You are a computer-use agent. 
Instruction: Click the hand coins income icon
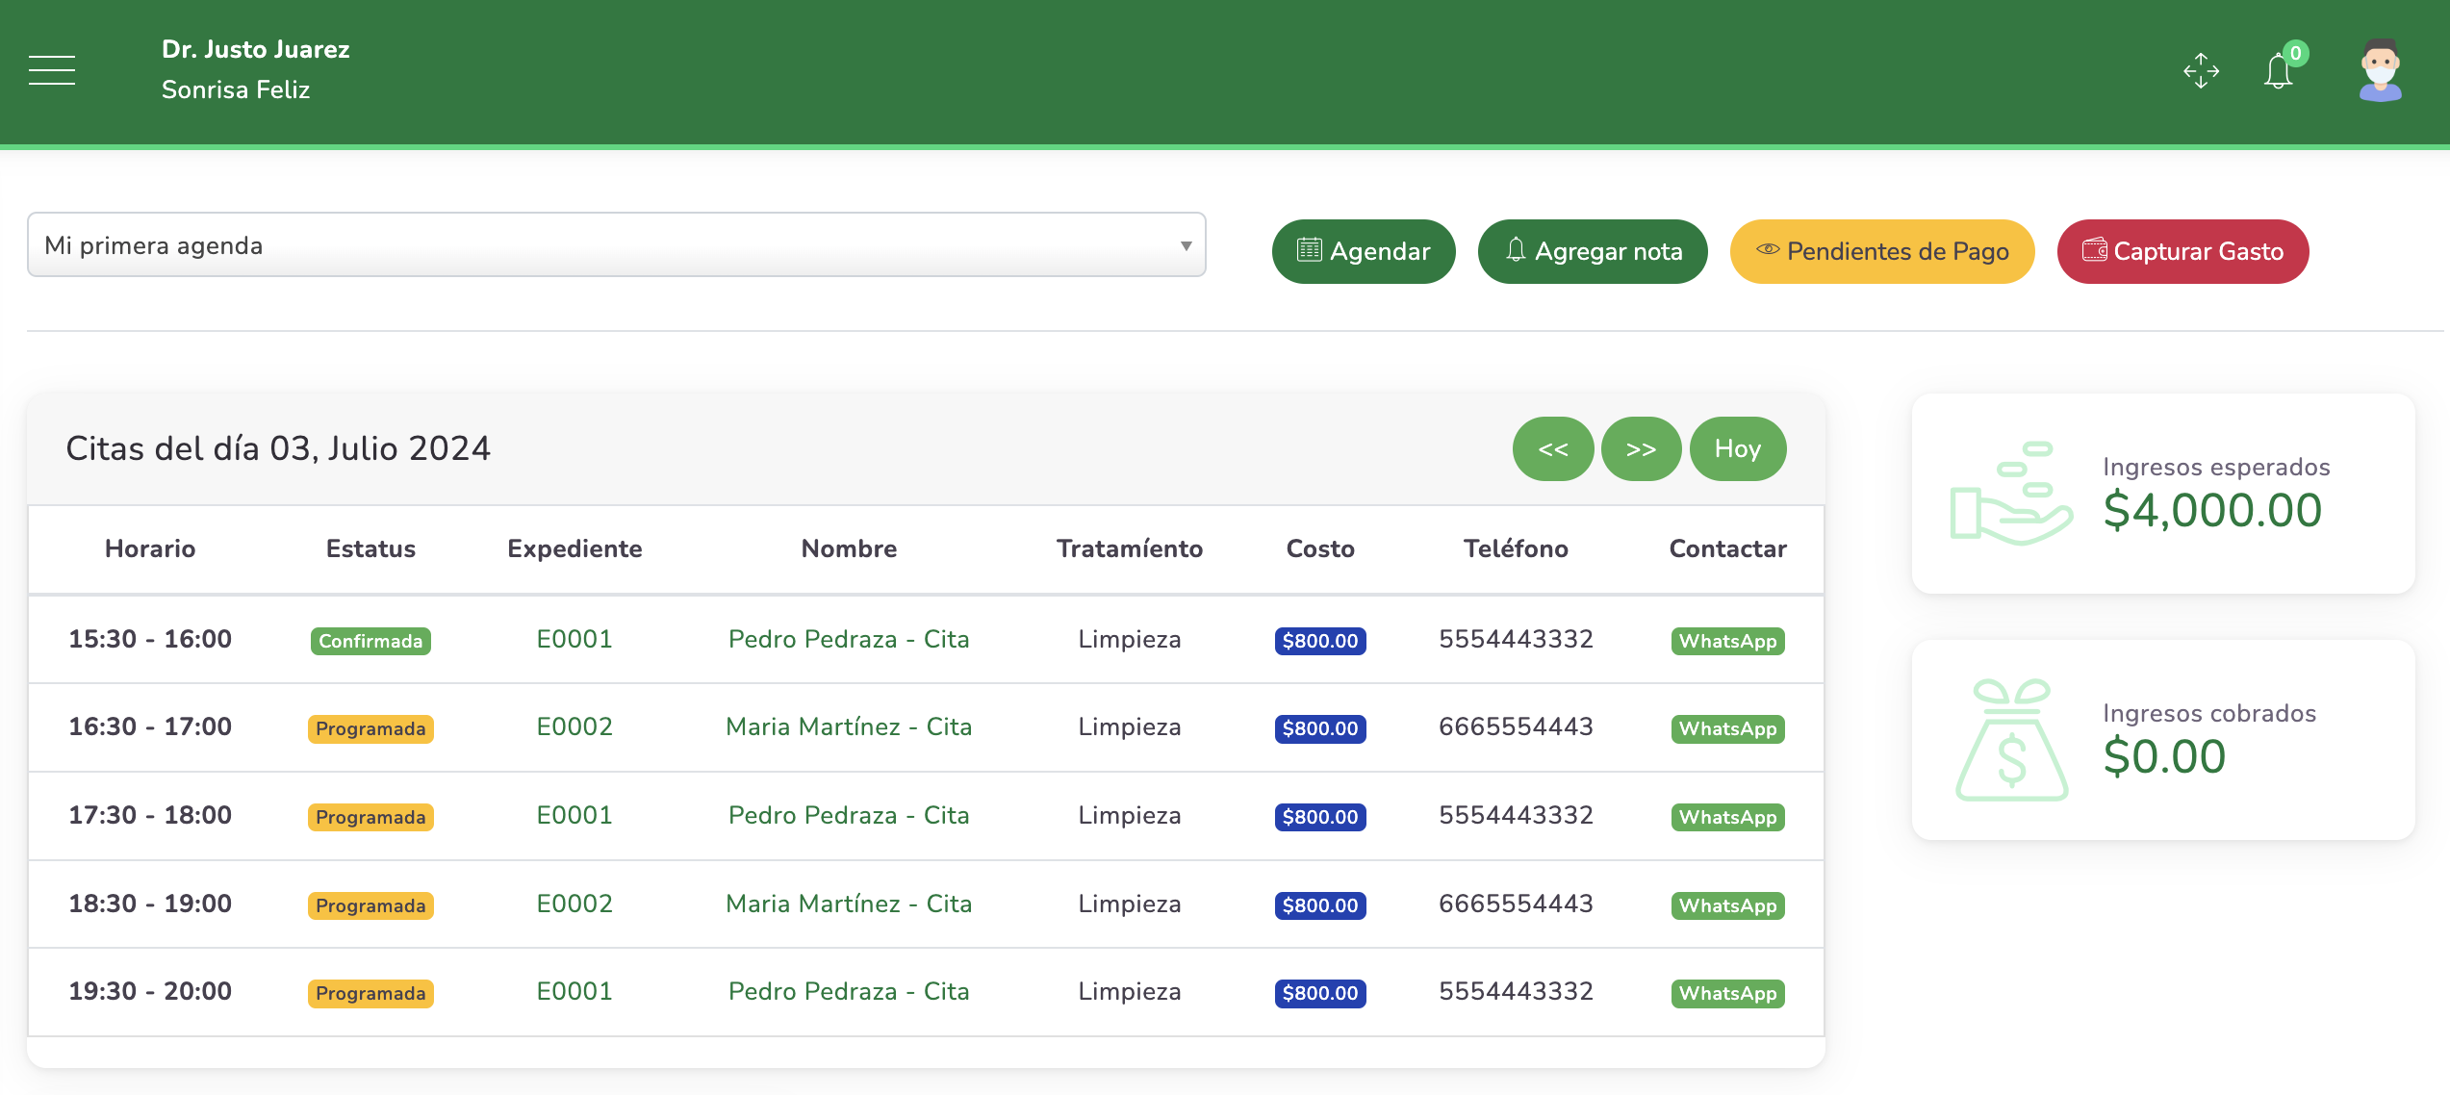pos(2010,494)
